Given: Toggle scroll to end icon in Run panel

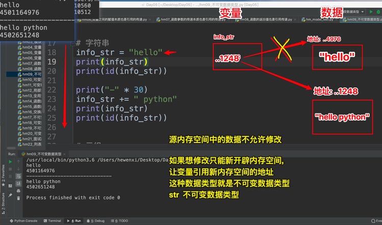Looking at the screenshot, I should [18, 184].
